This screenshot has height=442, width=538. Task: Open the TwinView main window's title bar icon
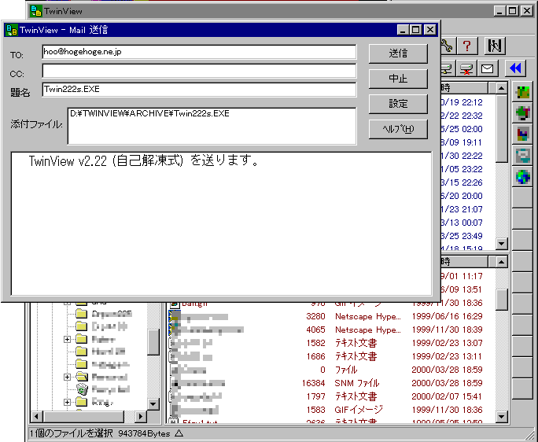click(35, 11)
